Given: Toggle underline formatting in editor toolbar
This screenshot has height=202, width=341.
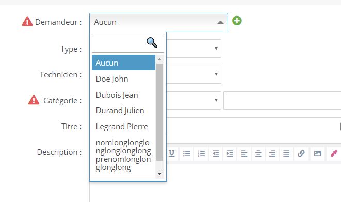Looking at the screenshot, I should click(172, 153).
